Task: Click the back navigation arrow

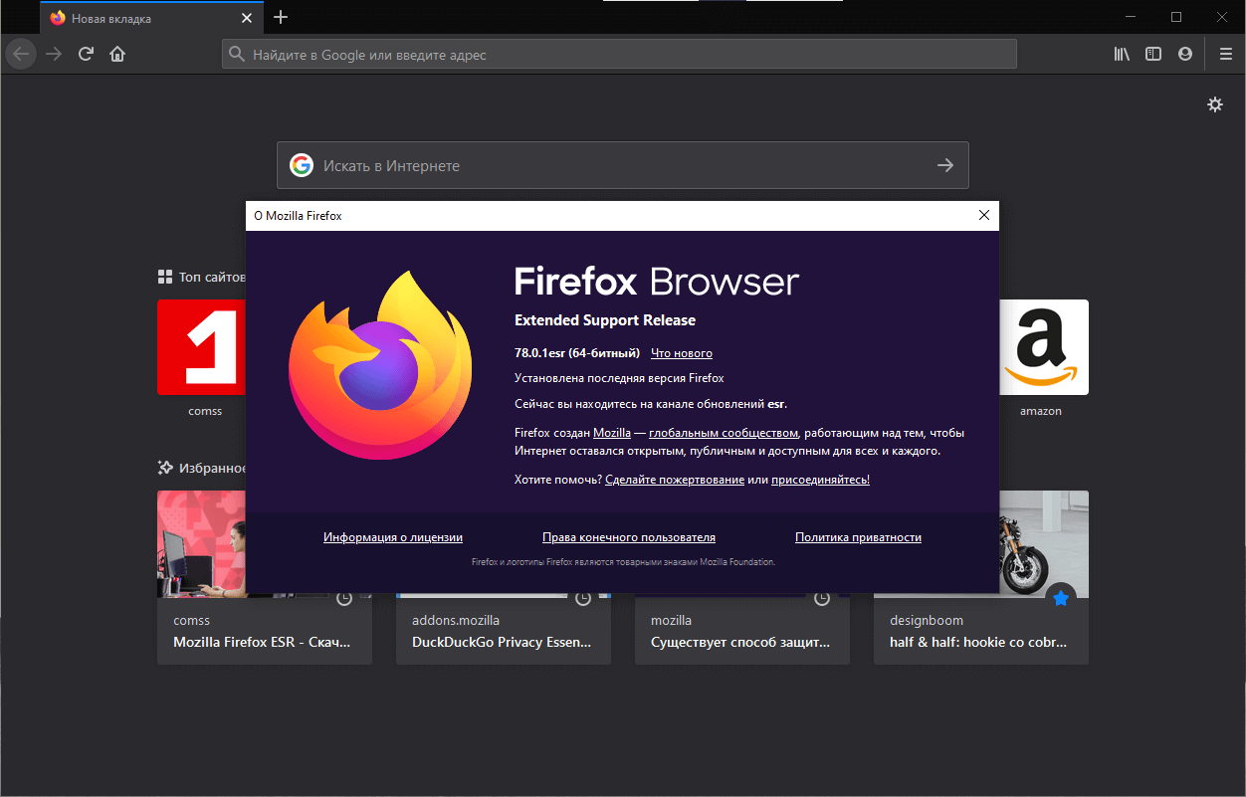Action: pyautogui.click(x=20, y=53)
